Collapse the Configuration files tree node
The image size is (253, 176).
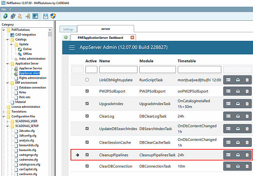pyautogui.click(x=4, y=116)
